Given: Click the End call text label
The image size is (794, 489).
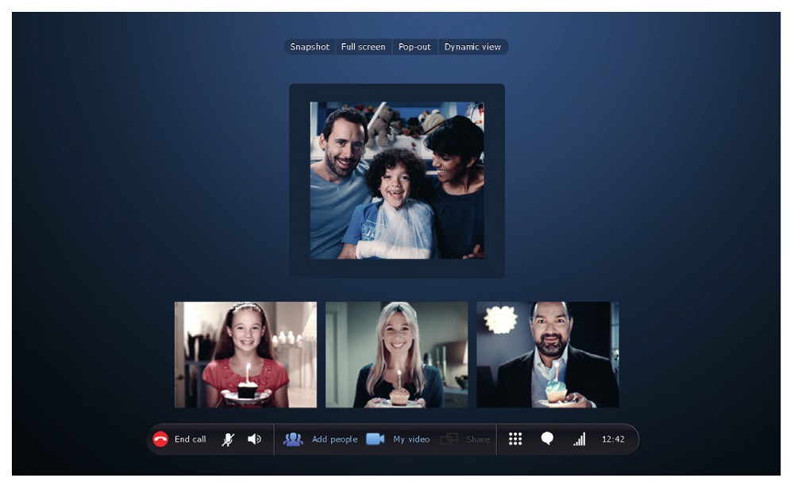Looking at the screenshot, I should [x=190, y=439].
